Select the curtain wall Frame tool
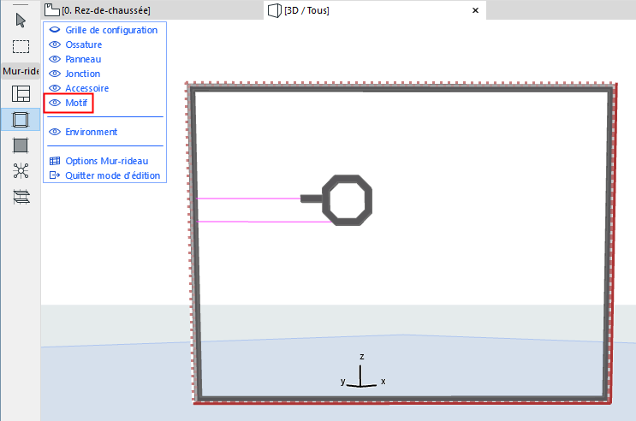Viewport: 636px width, 421px height. 21,120
